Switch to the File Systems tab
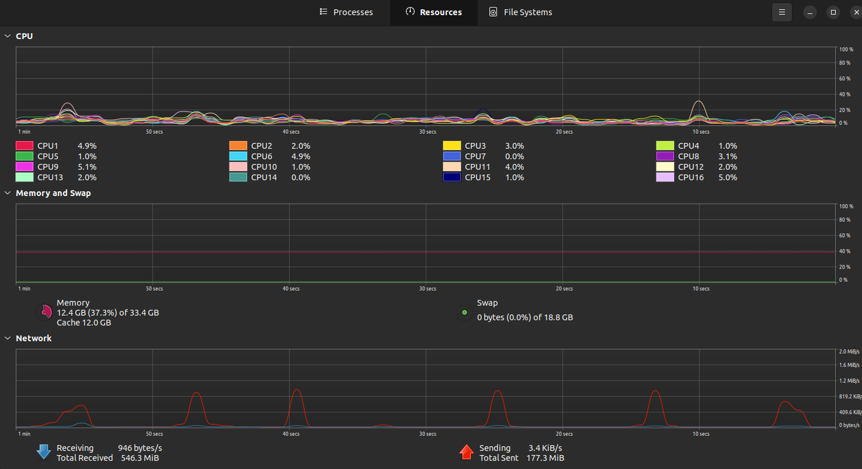Viewport: 862px width, 469px height. pos(521,12)
